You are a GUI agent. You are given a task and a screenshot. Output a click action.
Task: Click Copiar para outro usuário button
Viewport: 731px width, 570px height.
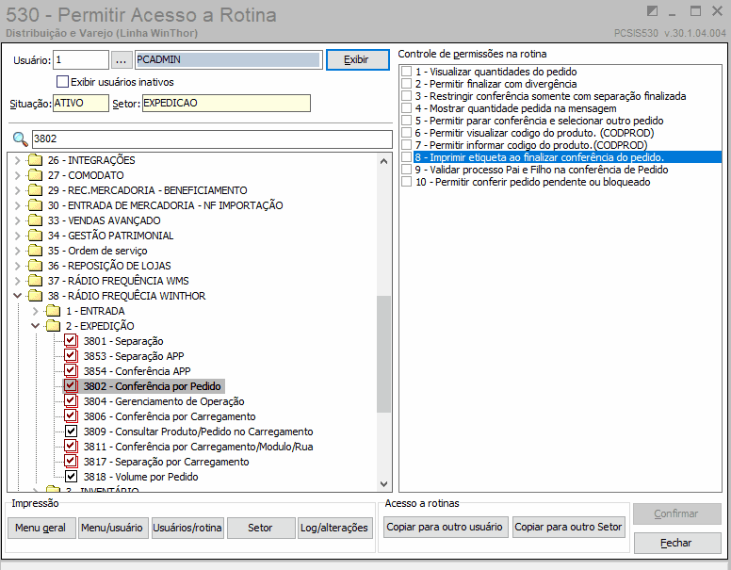pyautogui.click(x=445, y=527)
